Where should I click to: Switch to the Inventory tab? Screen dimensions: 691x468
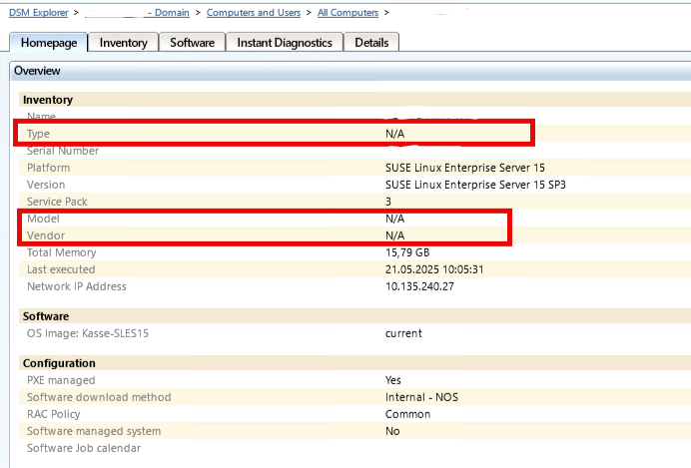[123, 43]
